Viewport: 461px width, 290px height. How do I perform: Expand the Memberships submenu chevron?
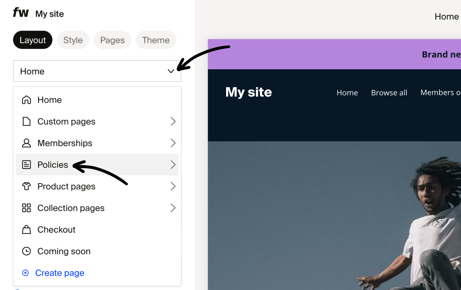173,143
